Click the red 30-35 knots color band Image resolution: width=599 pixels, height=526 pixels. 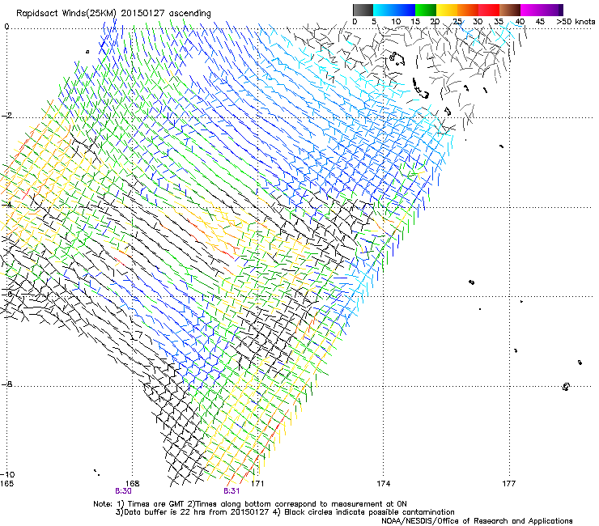coord(489,10)
